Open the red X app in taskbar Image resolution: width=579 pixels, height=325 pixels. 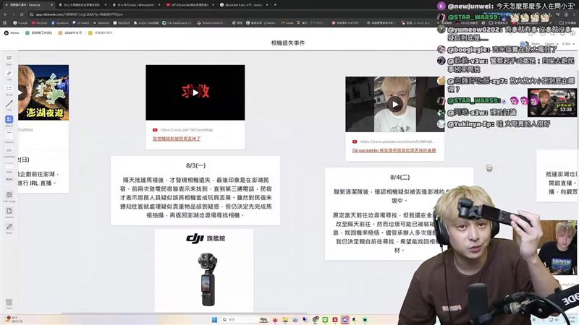tap(335, 319)
